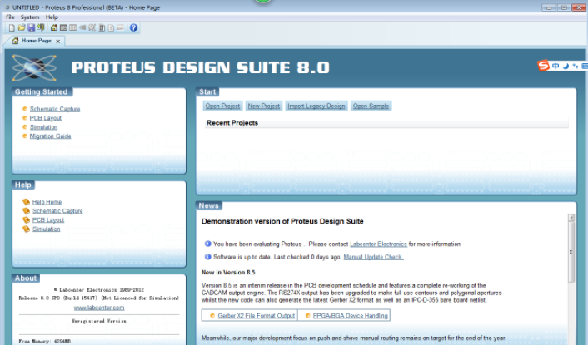Click the New Project button
Screen dimensions: 588x345
pyautogui.click(x=264, y=106)
